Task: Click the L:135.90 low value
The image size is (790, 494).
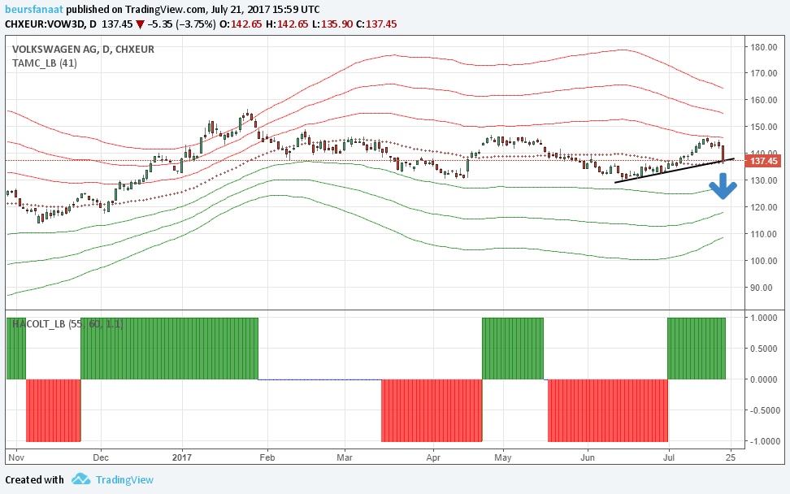Action: [x=332, y=24]
